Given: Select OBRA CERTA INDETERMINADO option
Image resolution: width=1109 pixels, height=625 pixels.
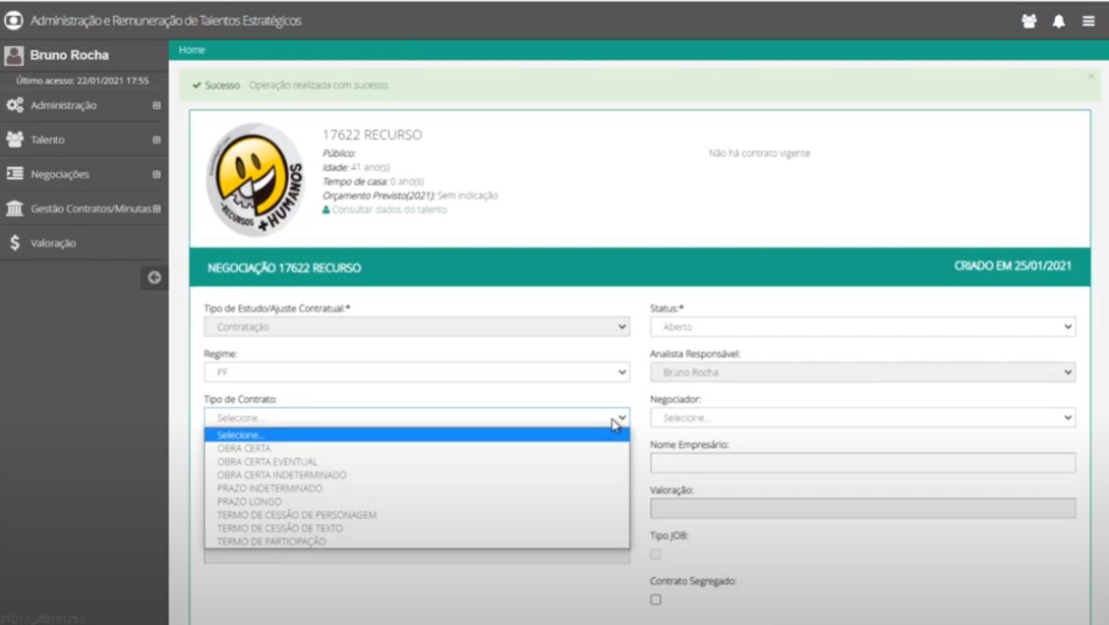Looking at the screenshot, I should (417, 475).
